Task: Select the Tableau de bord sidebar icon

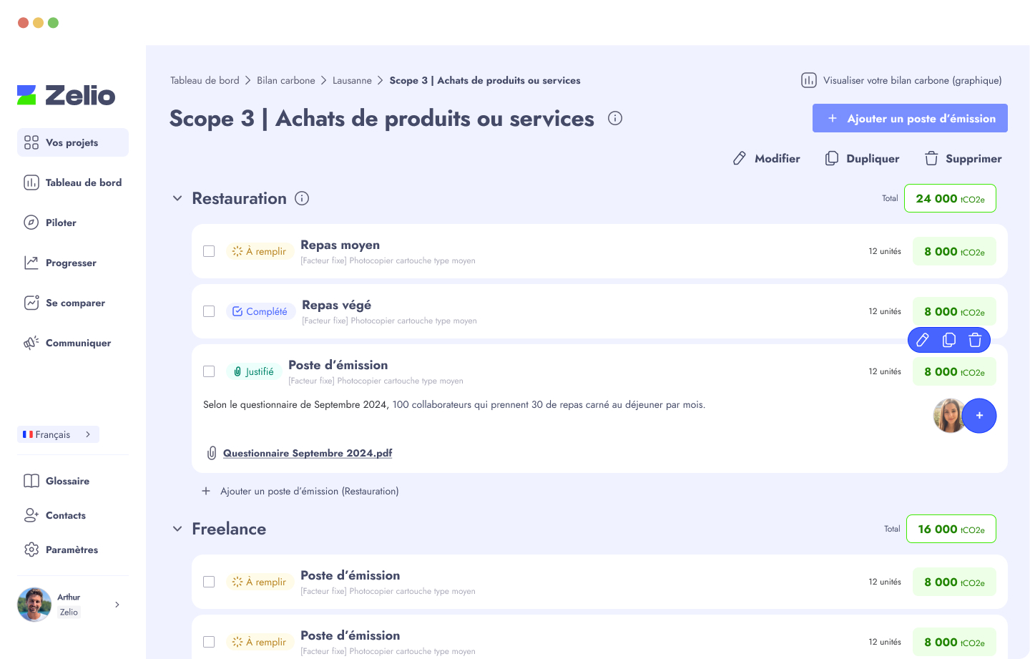Action: point(31,182)
